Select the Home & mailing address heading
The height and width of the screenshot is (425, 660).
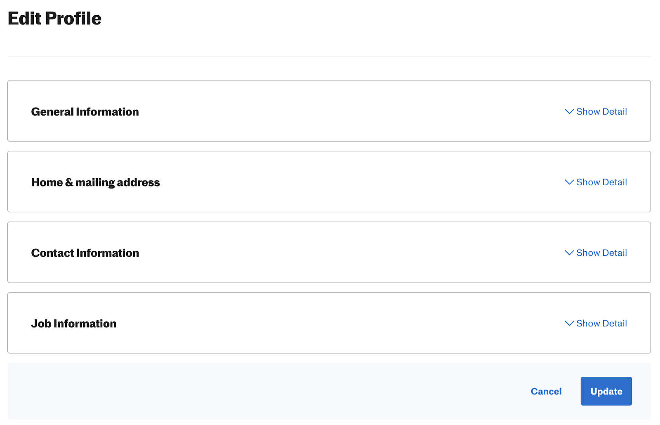click(x=95, y=182)
